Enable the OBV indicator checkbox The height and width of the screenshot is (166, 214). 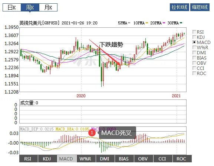coord(194,63)
